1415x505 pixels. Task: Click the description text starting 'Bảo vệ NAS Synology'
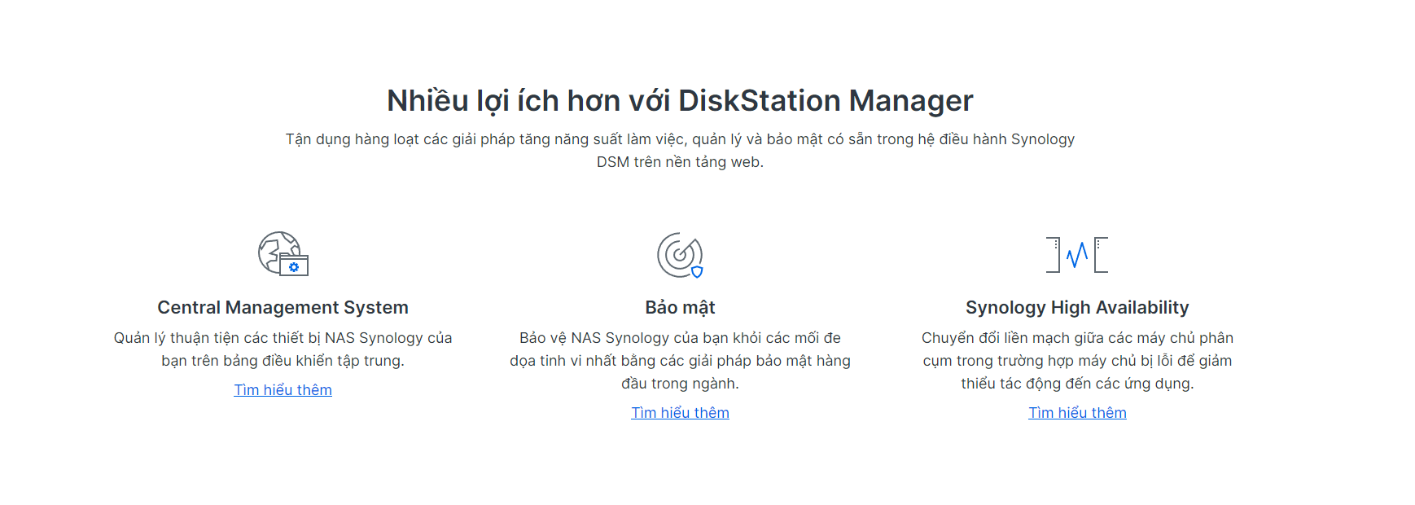point(680,361)
